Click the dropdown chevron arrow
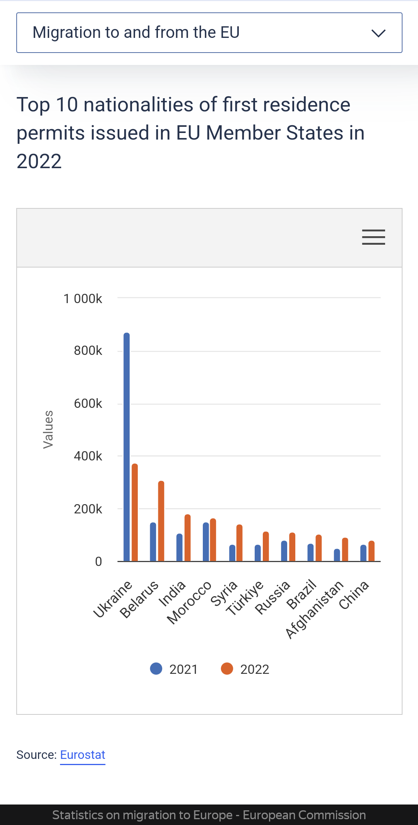 point(378,33)
